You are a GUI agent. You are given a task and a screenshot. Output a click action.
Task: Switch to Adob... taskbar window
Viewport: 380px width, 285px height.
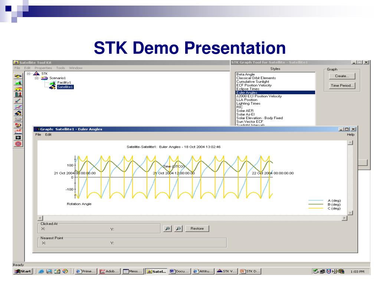pyautogui.click(x=109, y=271)
